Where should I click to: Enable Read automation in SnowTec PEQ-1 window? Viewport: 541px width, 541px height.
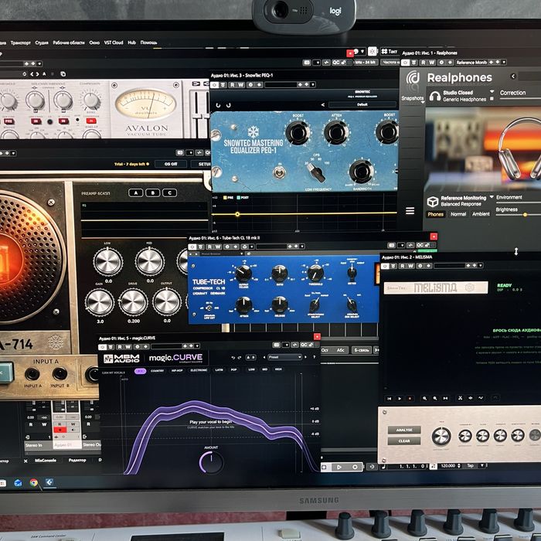pos(233,85)
